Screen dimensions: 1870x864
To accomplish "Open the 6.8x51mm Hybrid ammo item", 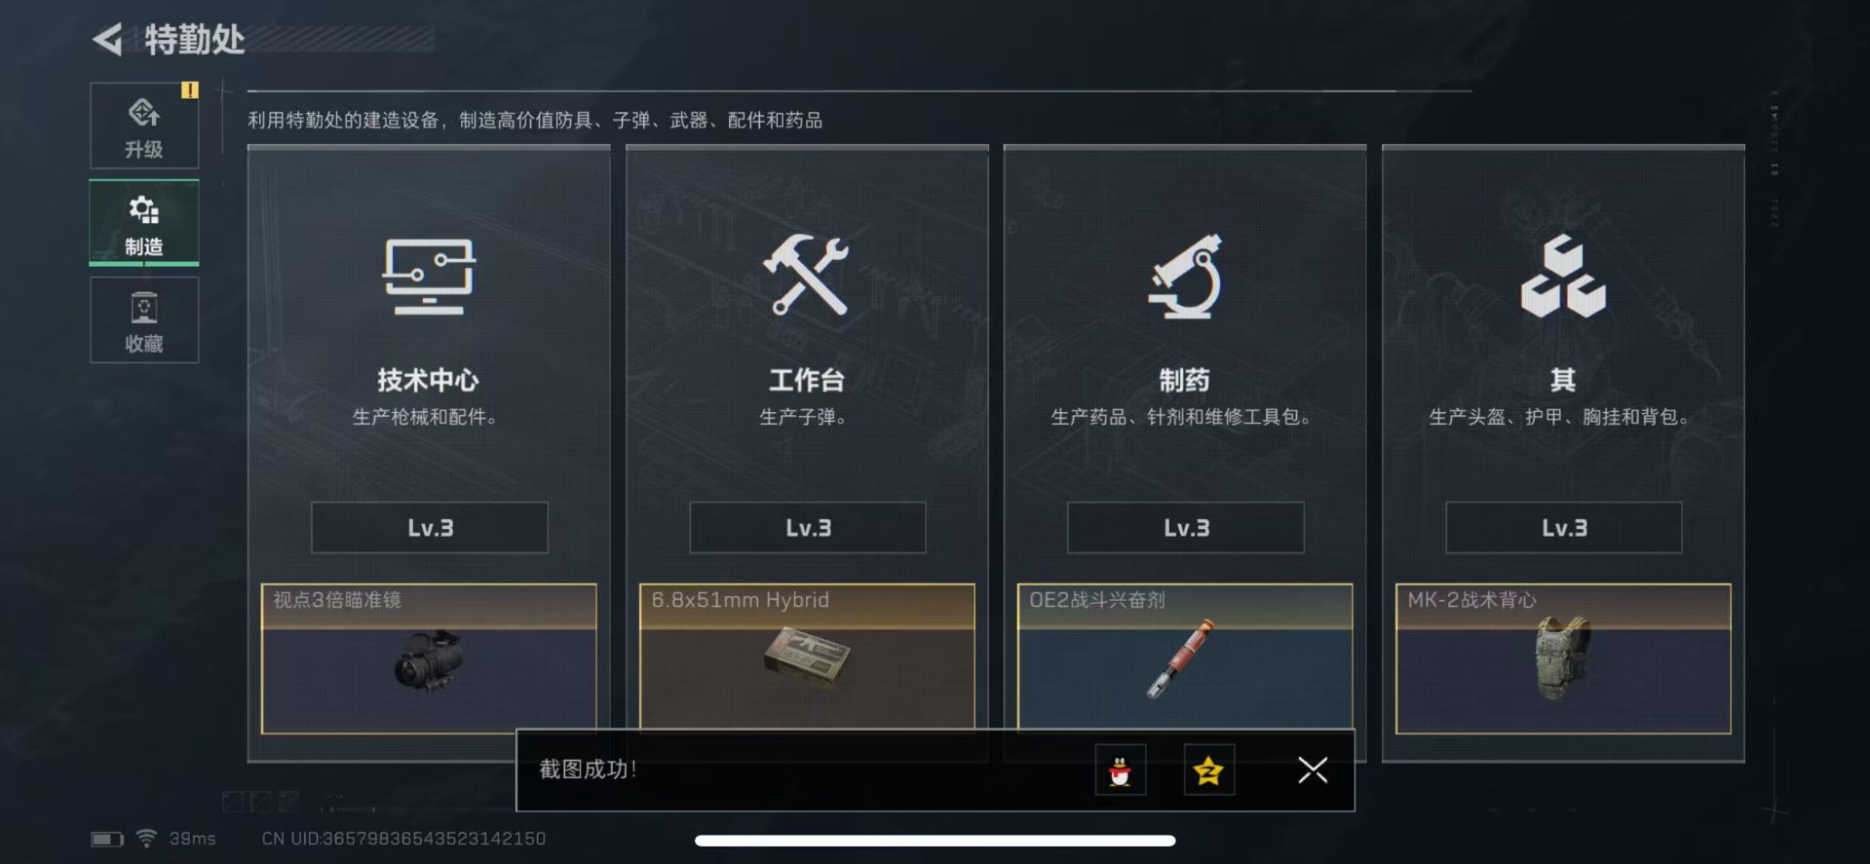I will click(x=807, y=657).
